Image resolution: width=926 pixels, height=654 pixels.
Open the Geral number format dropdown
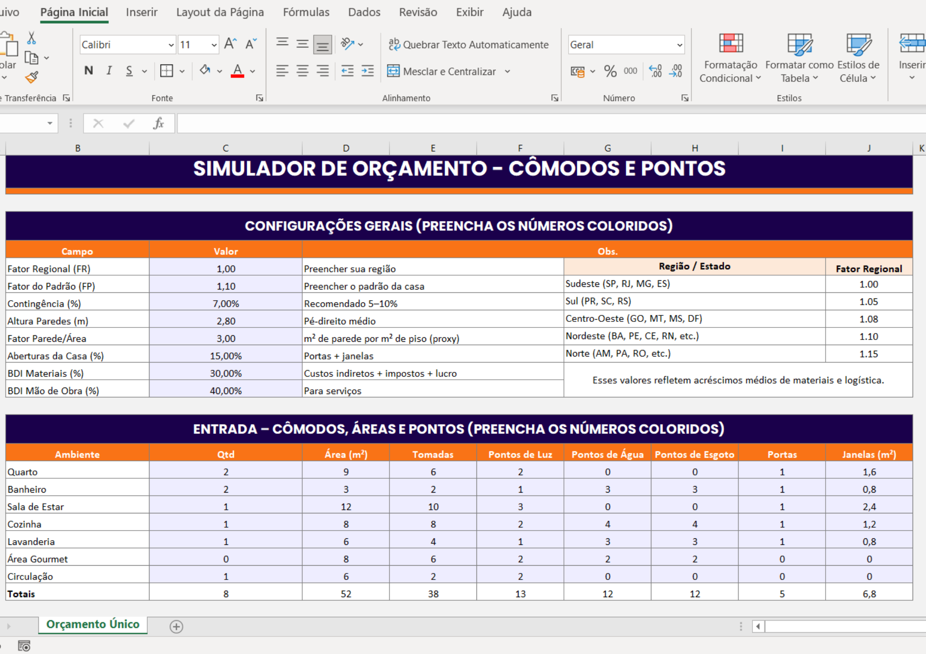(x=679, y=45)
